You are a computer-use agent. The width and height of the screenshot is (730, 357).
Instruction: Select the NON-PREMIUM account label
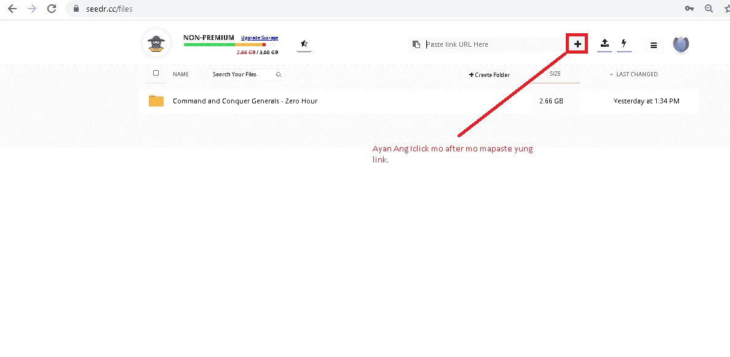(208, 38)
